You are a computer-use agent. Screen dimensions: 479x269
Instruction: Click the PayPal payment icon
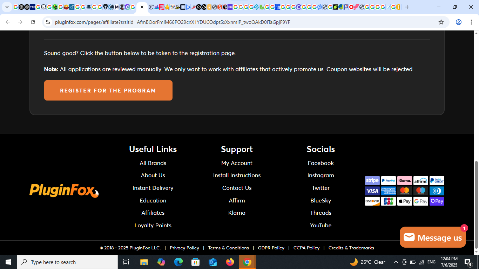coord(388,181)
